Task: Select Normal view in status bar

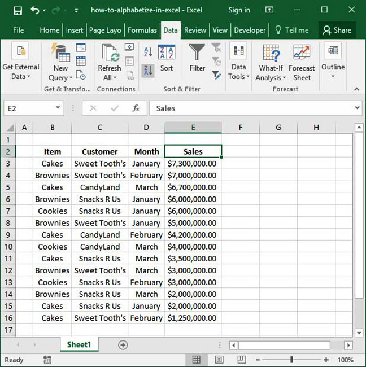Action: 196,360
